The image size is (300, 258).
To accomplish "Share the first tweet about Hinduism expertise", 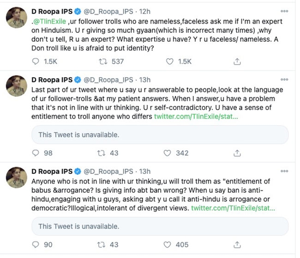I will (237, 61).
